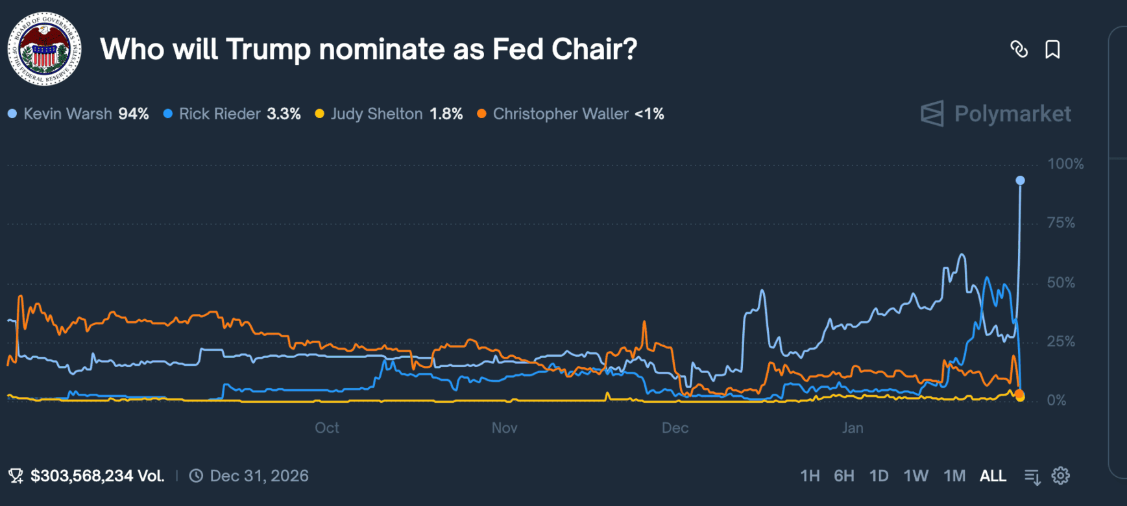Switch chart to 1D range
The image size is (1127, 506).
(879, 476)
